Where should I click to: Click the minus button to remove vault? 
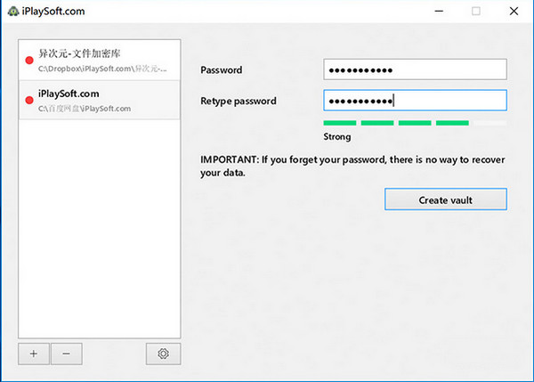point(67,354)
